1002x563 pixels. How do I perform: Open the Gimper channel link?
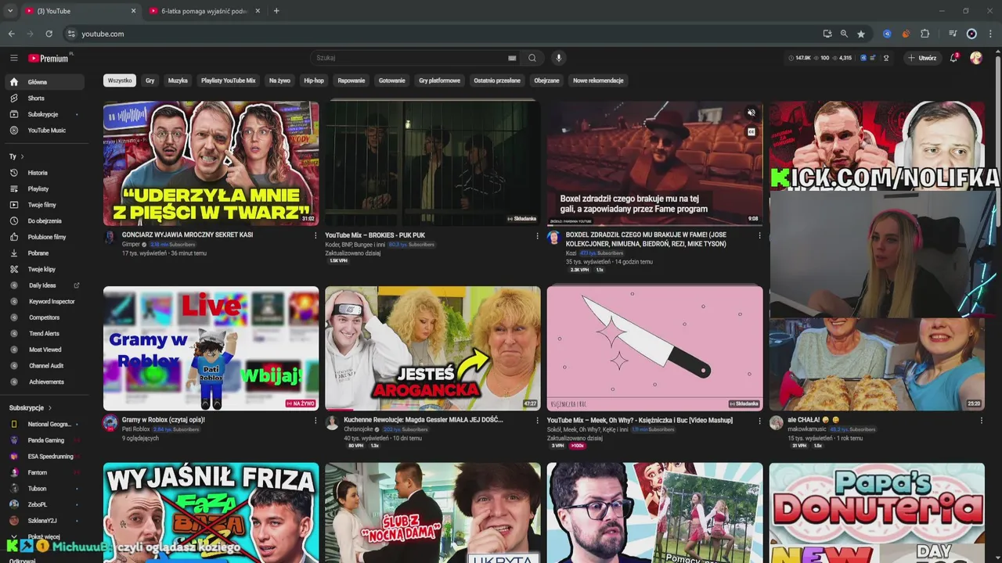131,244
